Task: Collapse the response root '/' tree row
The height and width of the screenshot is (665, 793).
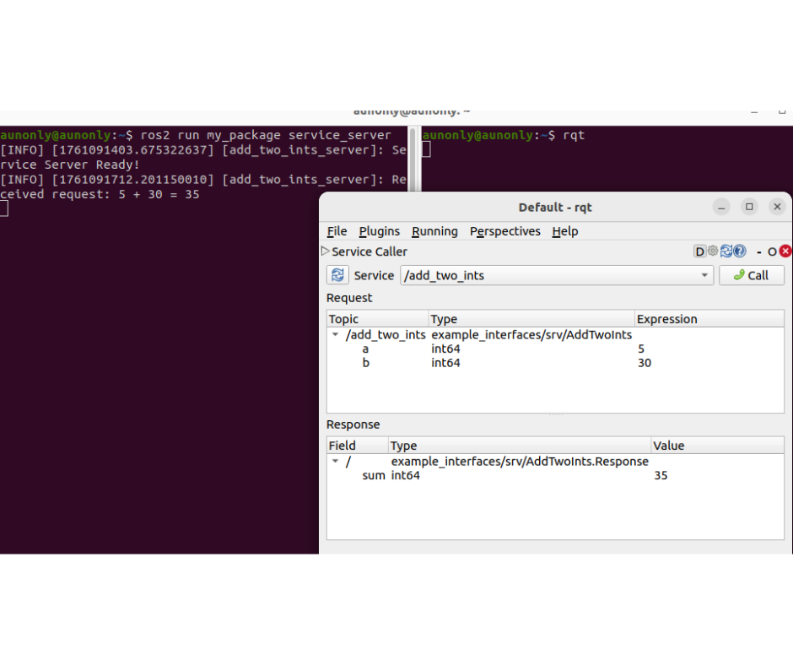Action: click(336, 462)
